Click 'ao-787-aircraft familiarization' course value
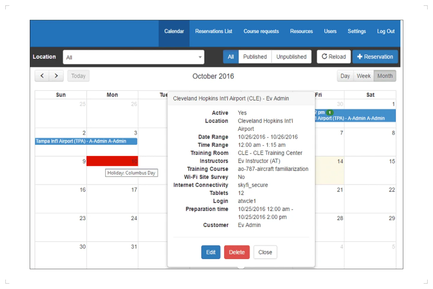 (x=273, y=169)
